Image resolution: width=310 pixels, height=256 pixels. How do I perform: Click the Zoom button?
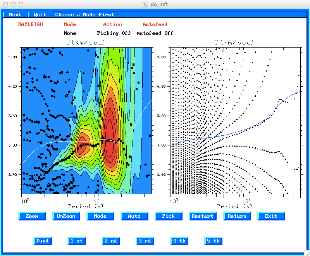pyautogui.click(x=32, y=216)
